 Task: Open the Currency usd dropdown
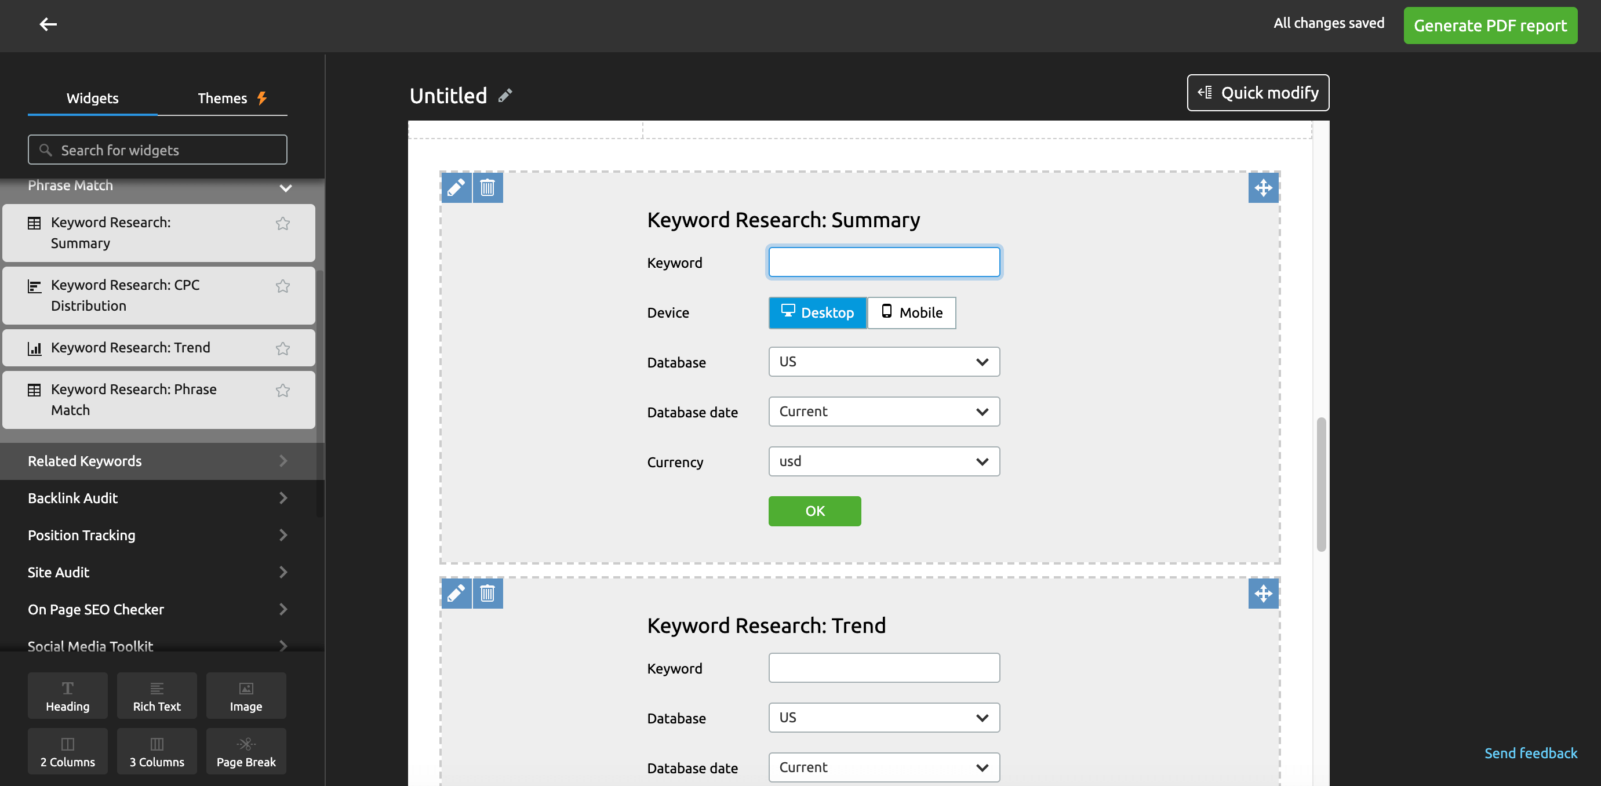pos(883,461)
